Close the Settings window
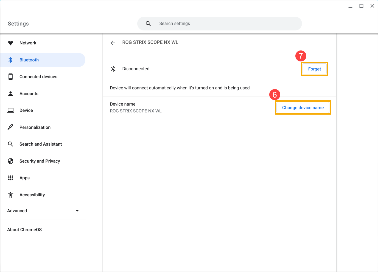The image size is (378, 272). [372, 6]
